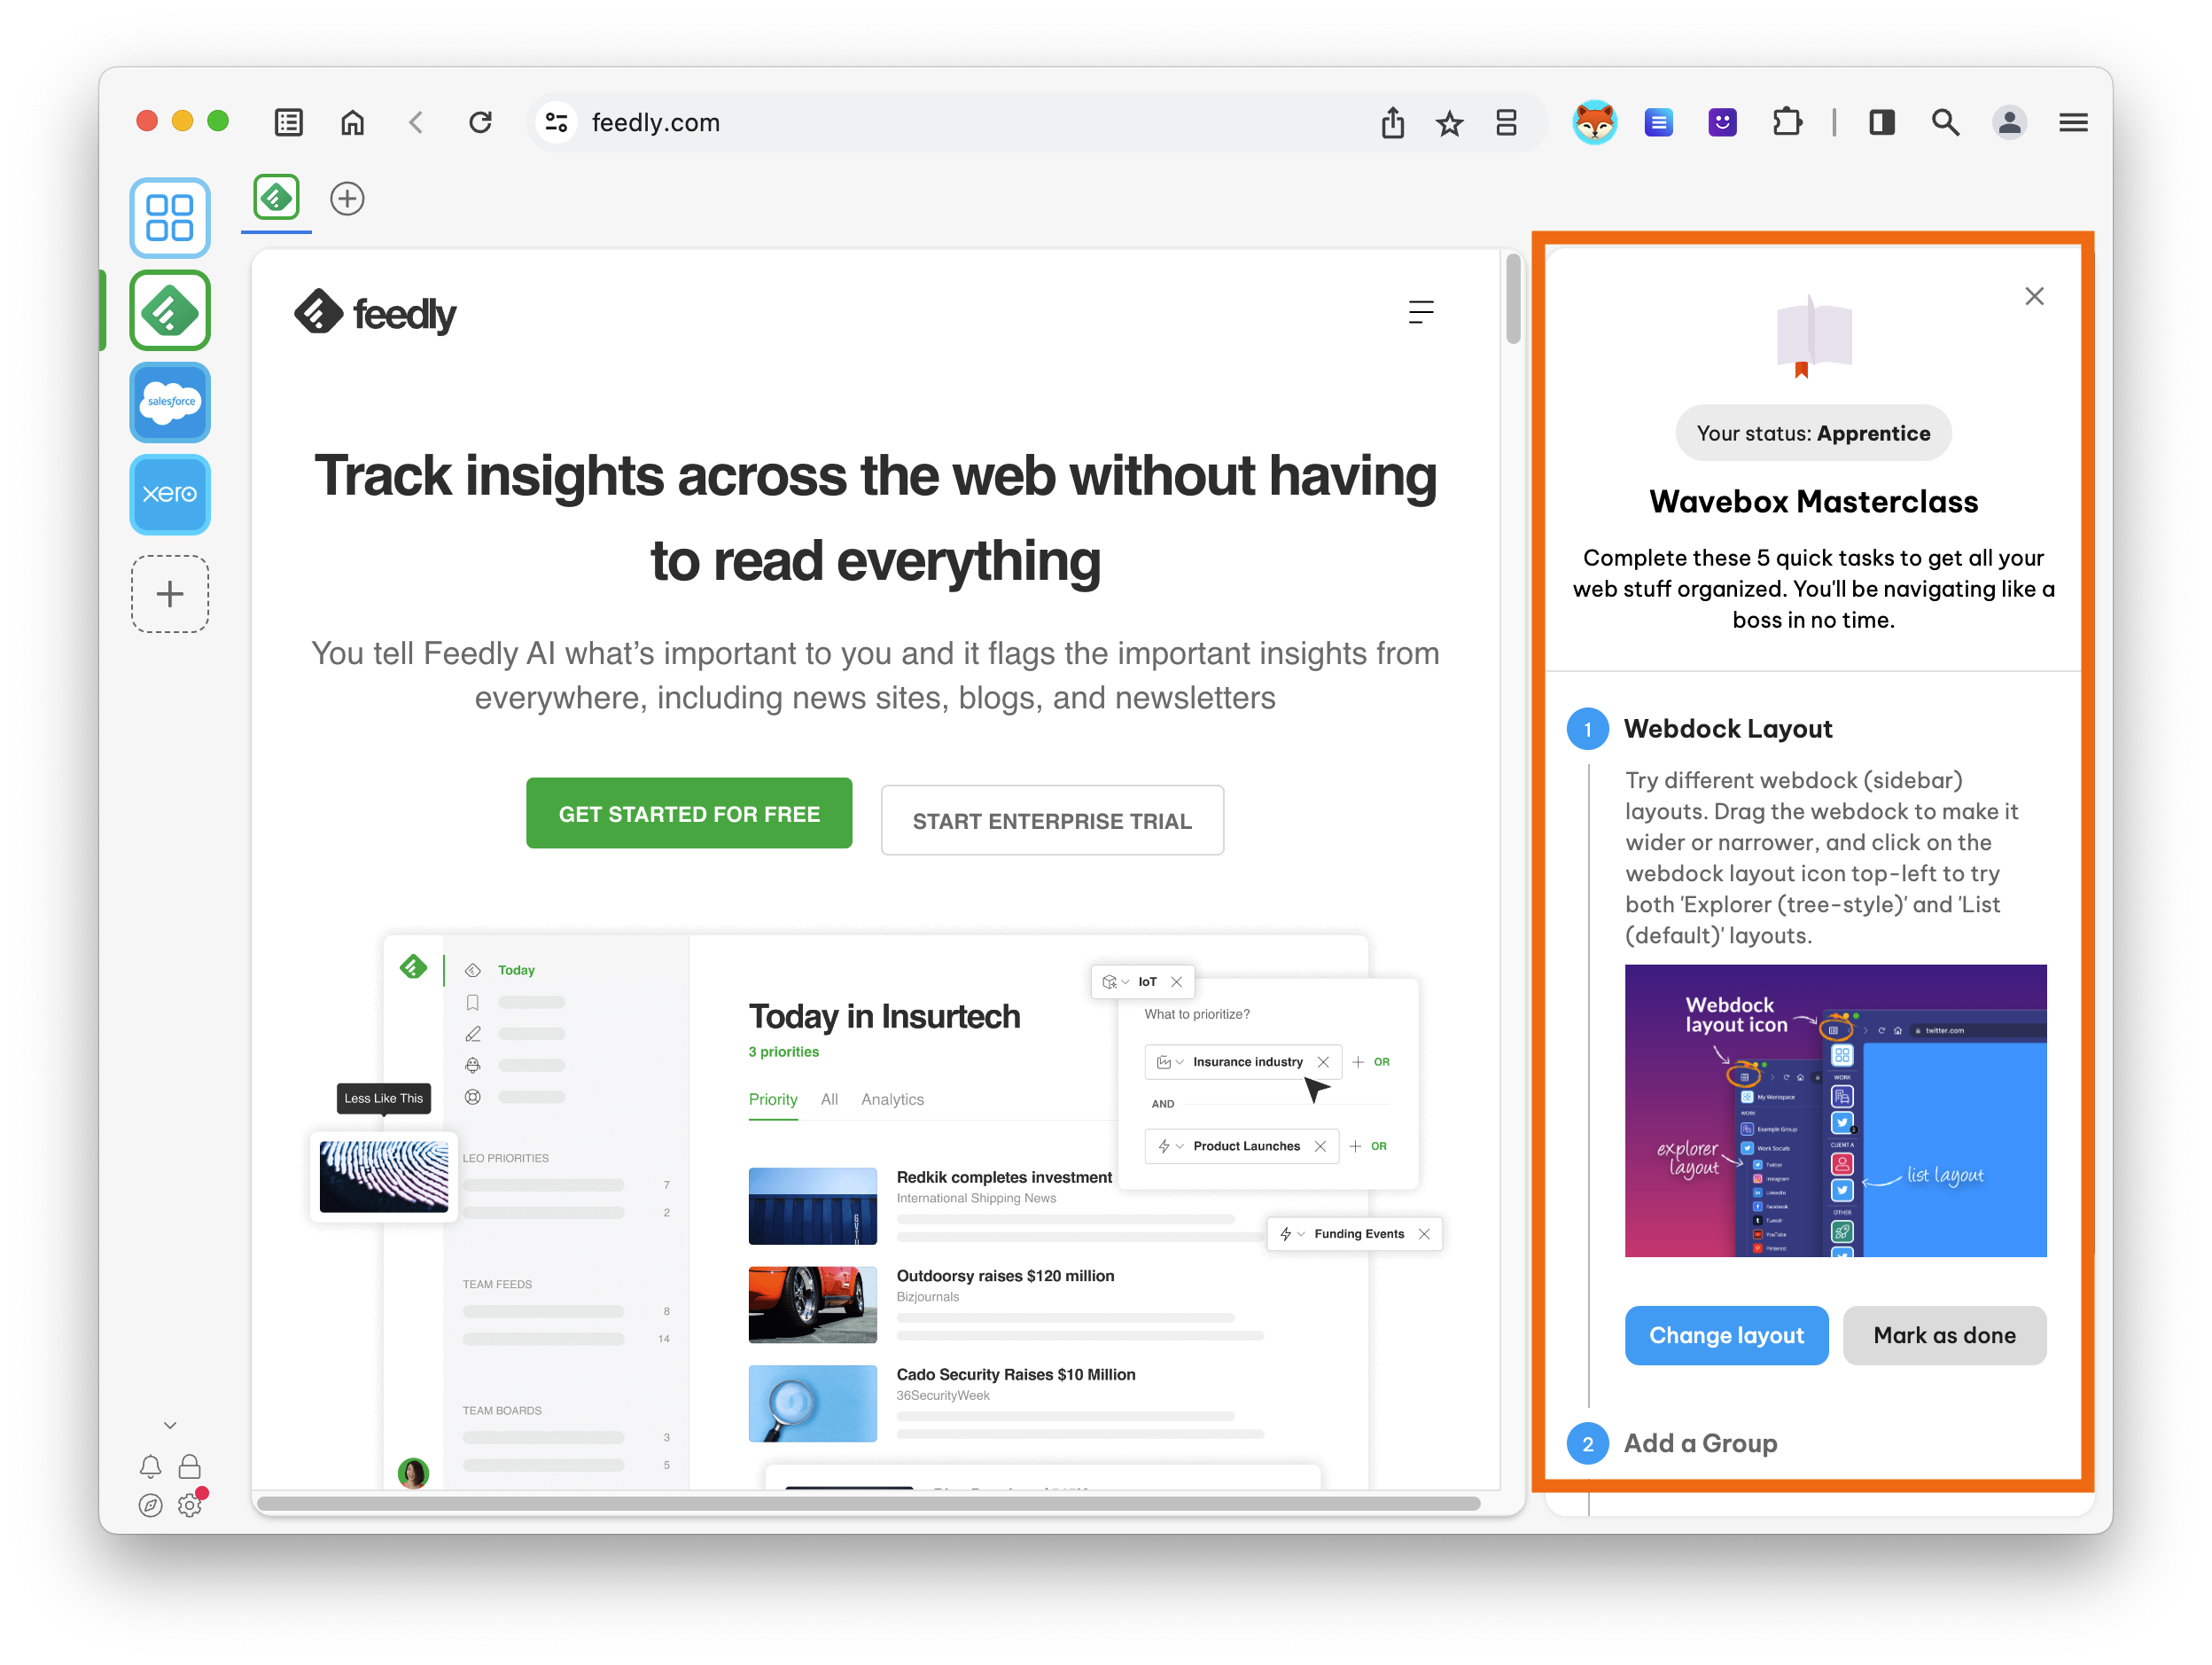The height and width of the screenshot is (1665, 2212).
Task: Click the Webdock layout tutorial image
Action: coord(1817,1111)
